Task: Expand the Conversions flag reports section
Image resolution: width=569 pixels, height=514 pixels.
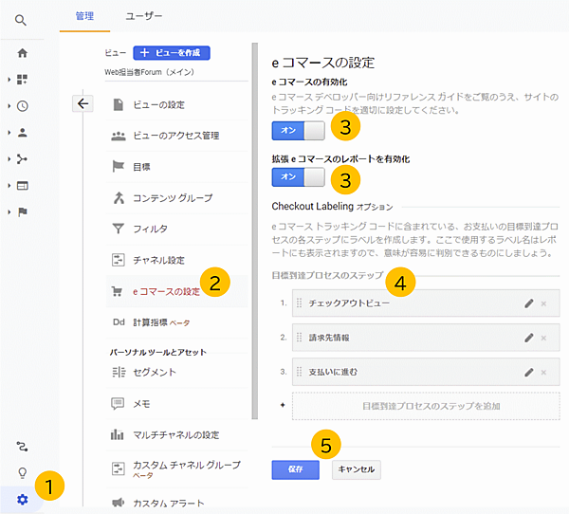Action: tap(22, 212)
